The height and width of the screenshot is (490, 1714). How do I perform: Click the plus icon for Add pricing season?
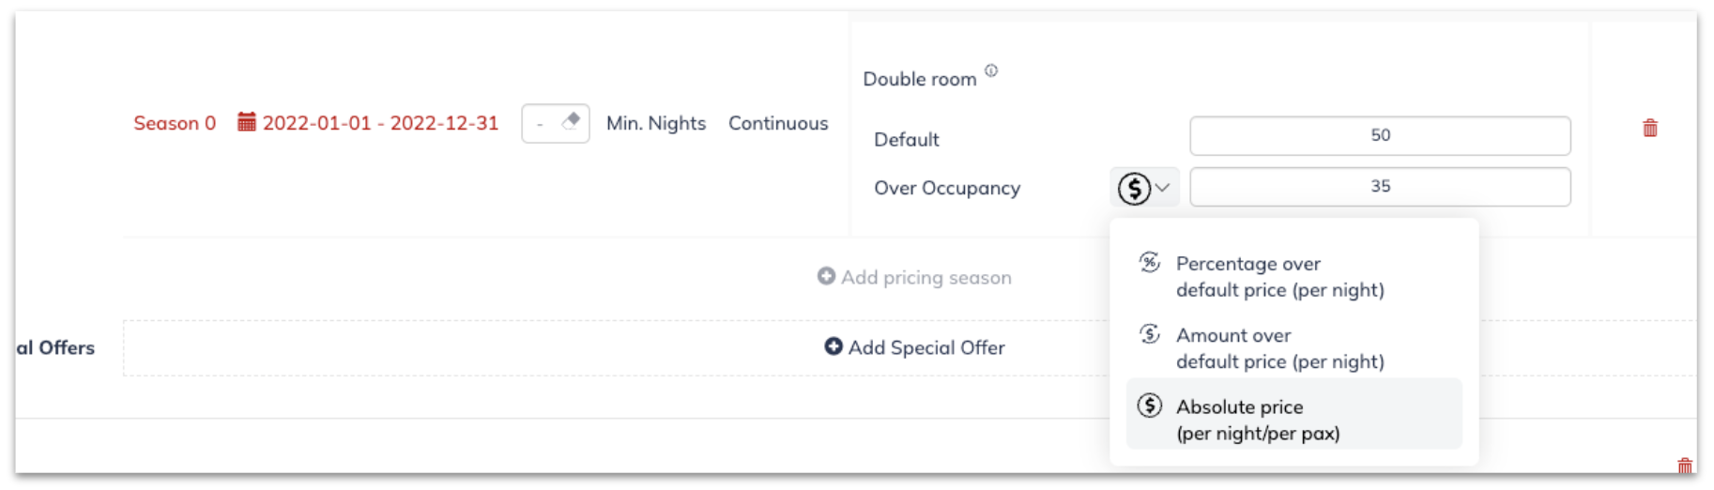(x=826, y=276)
